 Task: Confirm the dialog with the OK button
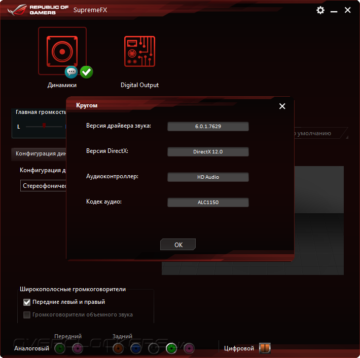(x=178, y=245)
